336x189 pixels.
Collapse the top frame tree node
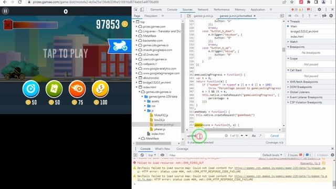134,22
